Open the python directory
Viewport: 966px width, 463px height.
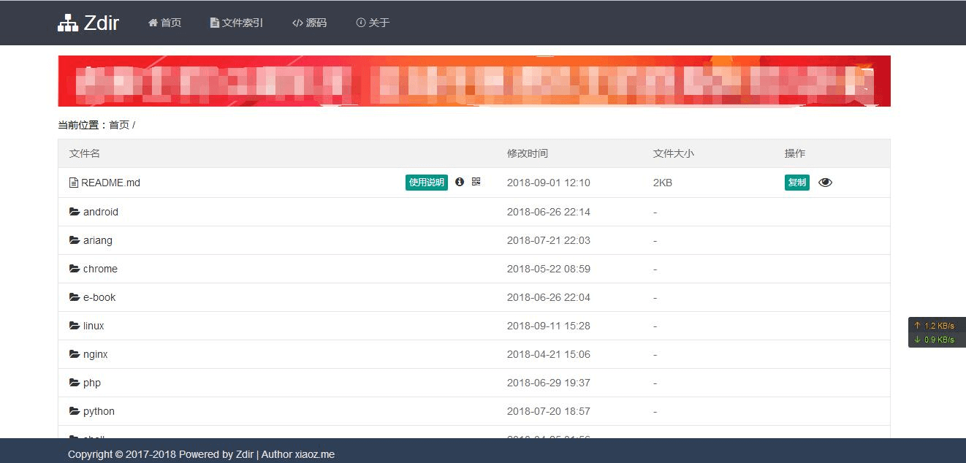(x=99, y=411)
